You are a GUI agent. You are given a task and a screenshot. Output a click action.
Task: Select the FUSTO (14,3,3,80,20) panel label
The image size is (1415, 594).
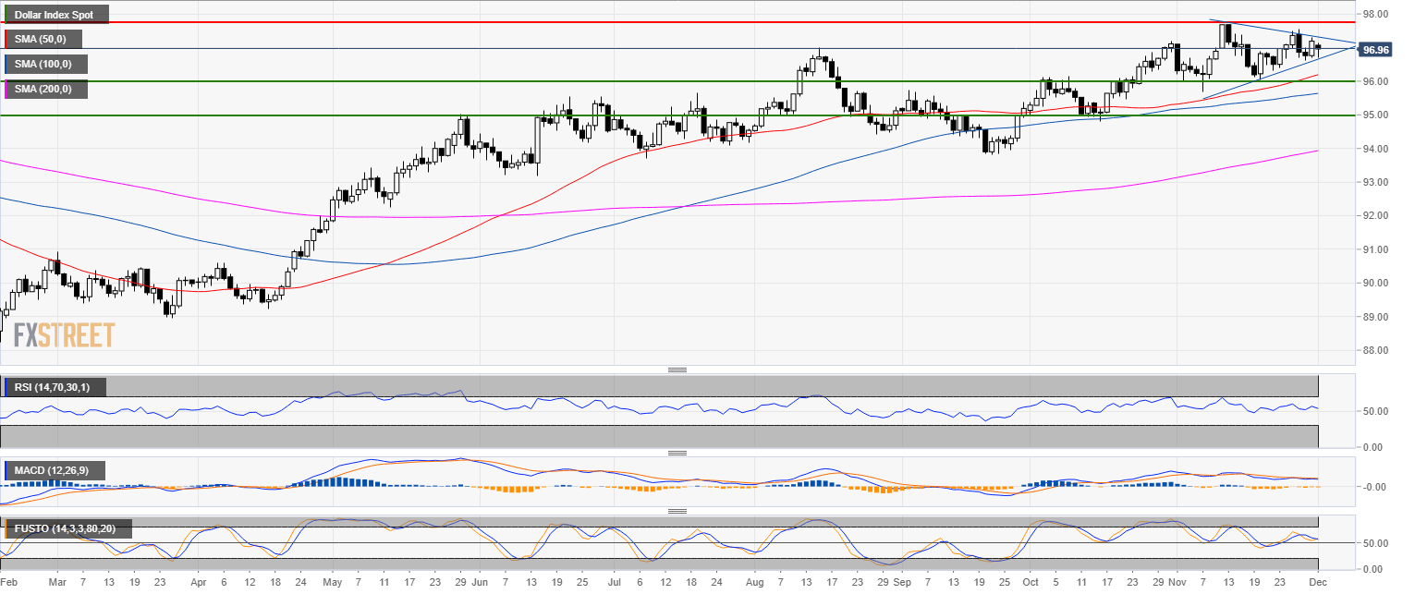tap(65, 529)
